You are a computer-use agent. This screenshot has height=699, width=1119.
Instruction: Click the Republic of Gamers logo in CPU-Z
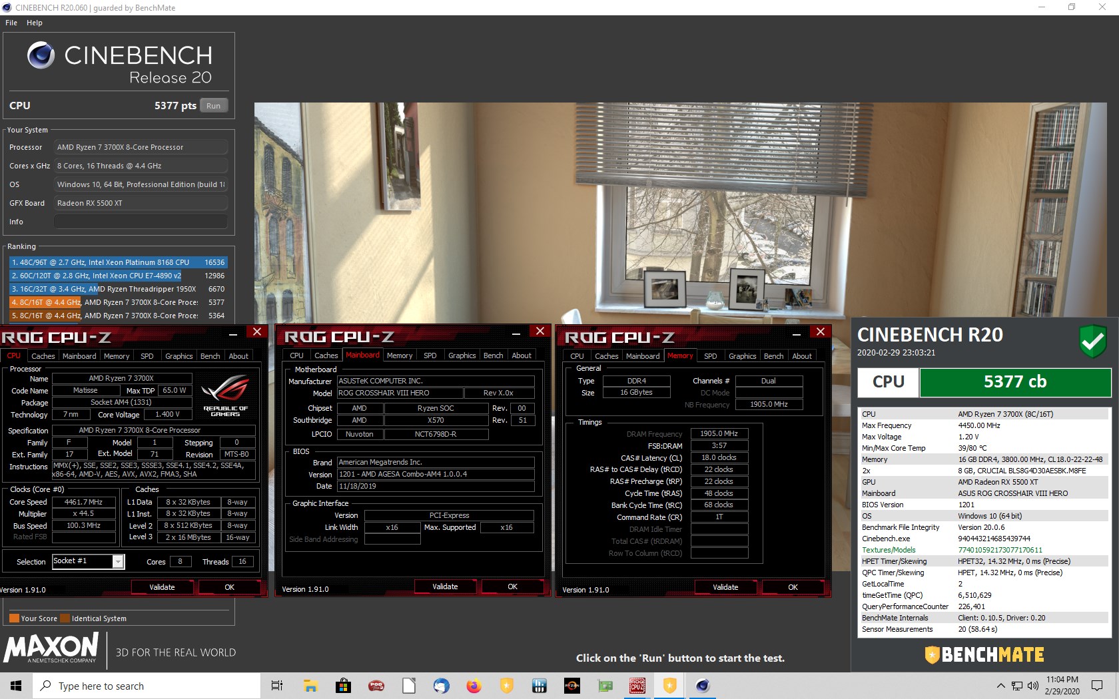pyautogui.click(x=225, y=395)
